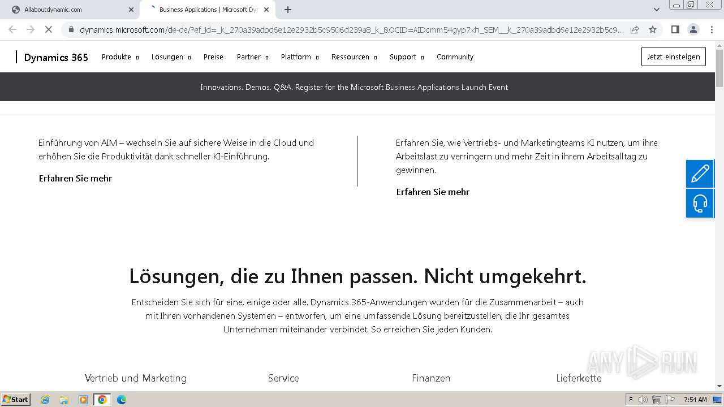Screen dimensions: 724x407
Task: Click the Dynamics 365 logo text
Action: click(56, 57)
